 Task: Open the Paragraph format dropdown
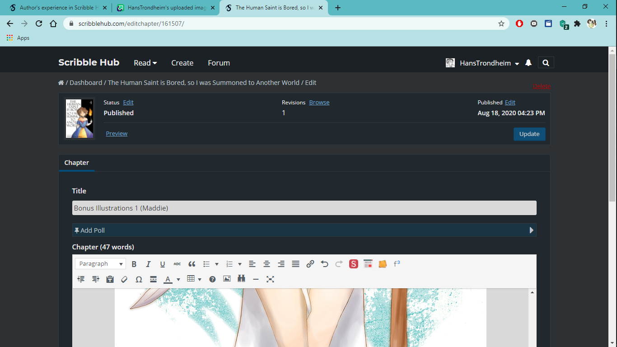point(100,264)
